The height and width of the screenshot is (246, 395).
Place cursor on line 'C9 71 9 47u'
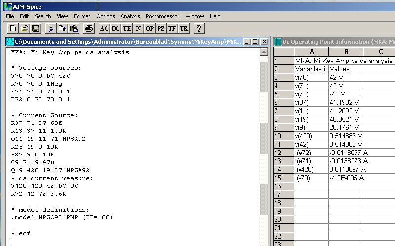coord(33,162)
